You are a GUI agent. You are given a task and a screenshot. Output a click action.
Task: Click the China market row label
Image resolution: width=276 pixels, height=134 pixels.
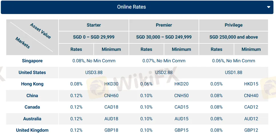tap(32, 95)
